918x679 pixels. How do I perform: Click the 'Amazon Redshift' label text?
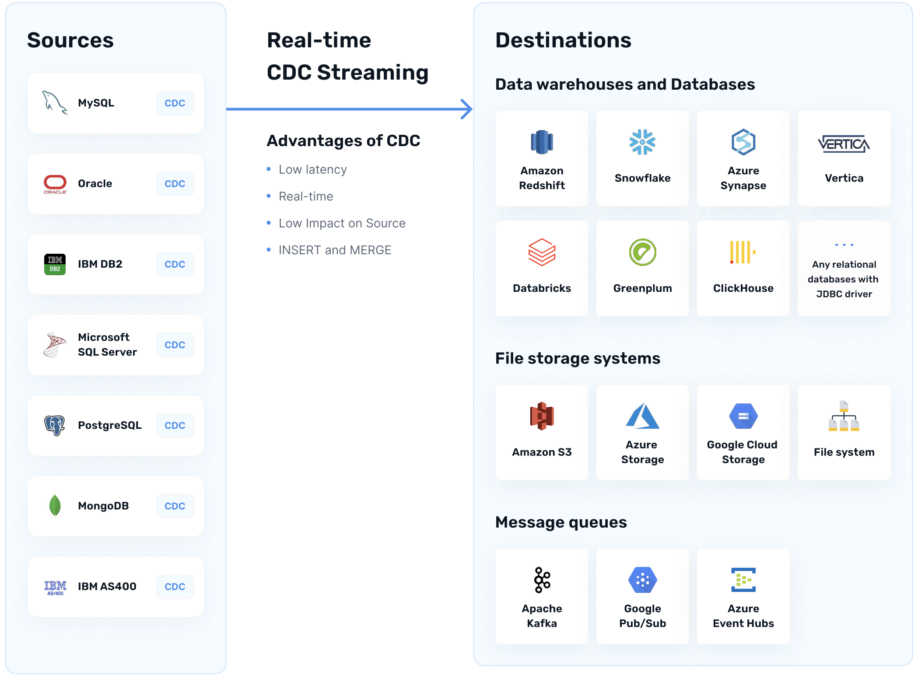[x=542, y=178]
